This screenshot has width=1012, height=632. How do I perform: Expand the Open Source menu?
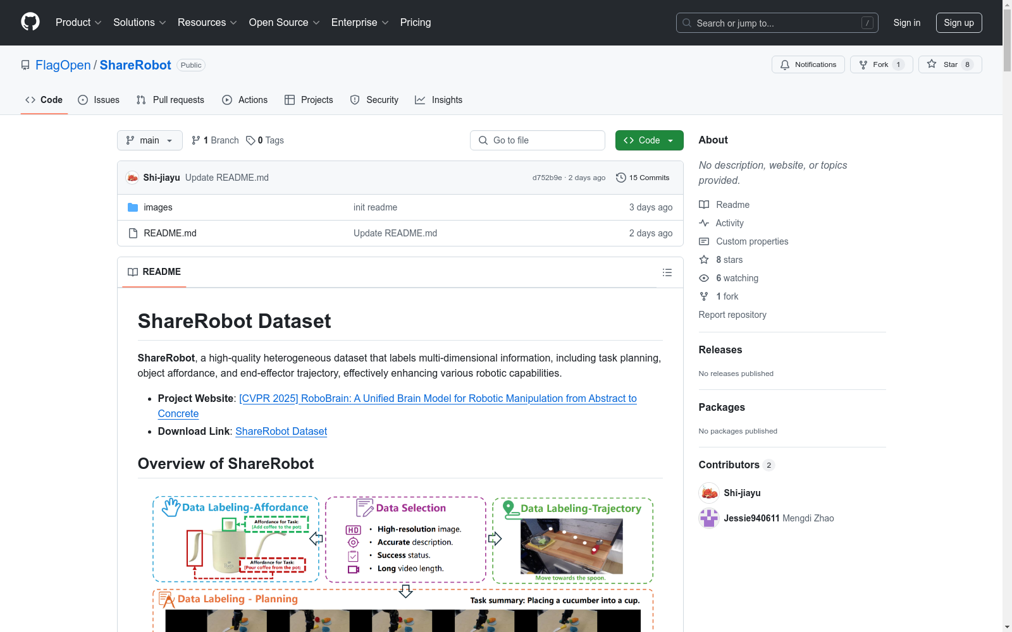point(285,23)
